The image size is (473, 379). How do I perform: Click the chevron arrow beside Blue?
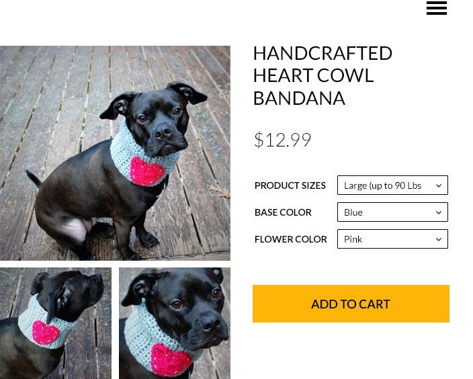pyautogui.click(x=439, y=212)
